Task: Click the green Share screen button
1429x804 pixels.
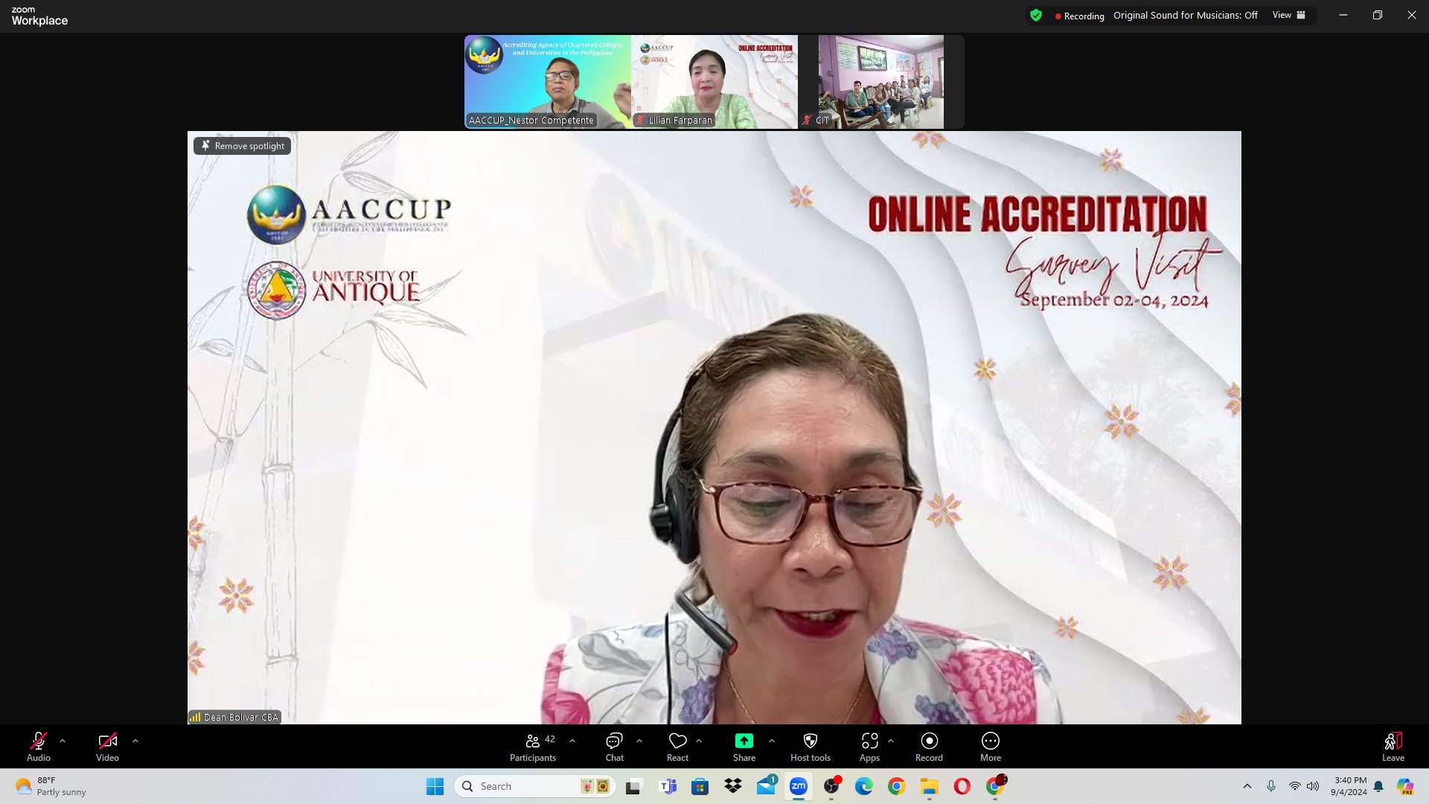Action: [x=744, y=747]
